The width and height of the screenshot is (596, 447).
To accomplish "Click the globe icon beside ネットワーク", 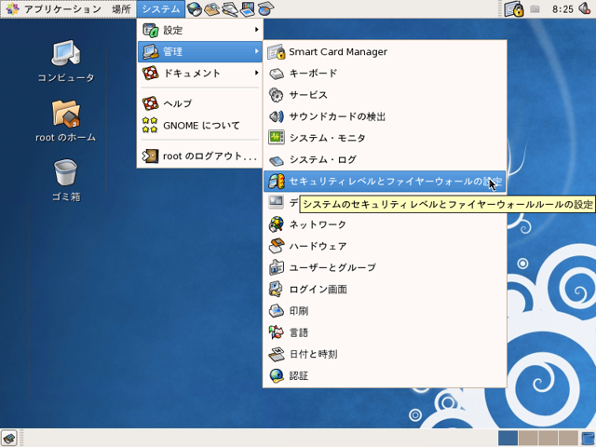I will [276, 224].
